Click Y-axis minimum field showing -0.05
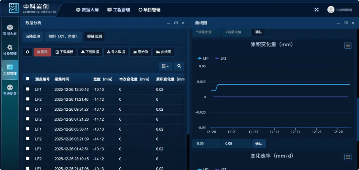 pyautogui.click(x=206, y=143)
